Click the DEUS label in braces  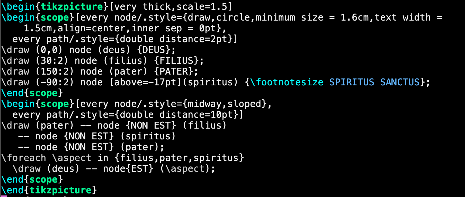click(154, 50)
